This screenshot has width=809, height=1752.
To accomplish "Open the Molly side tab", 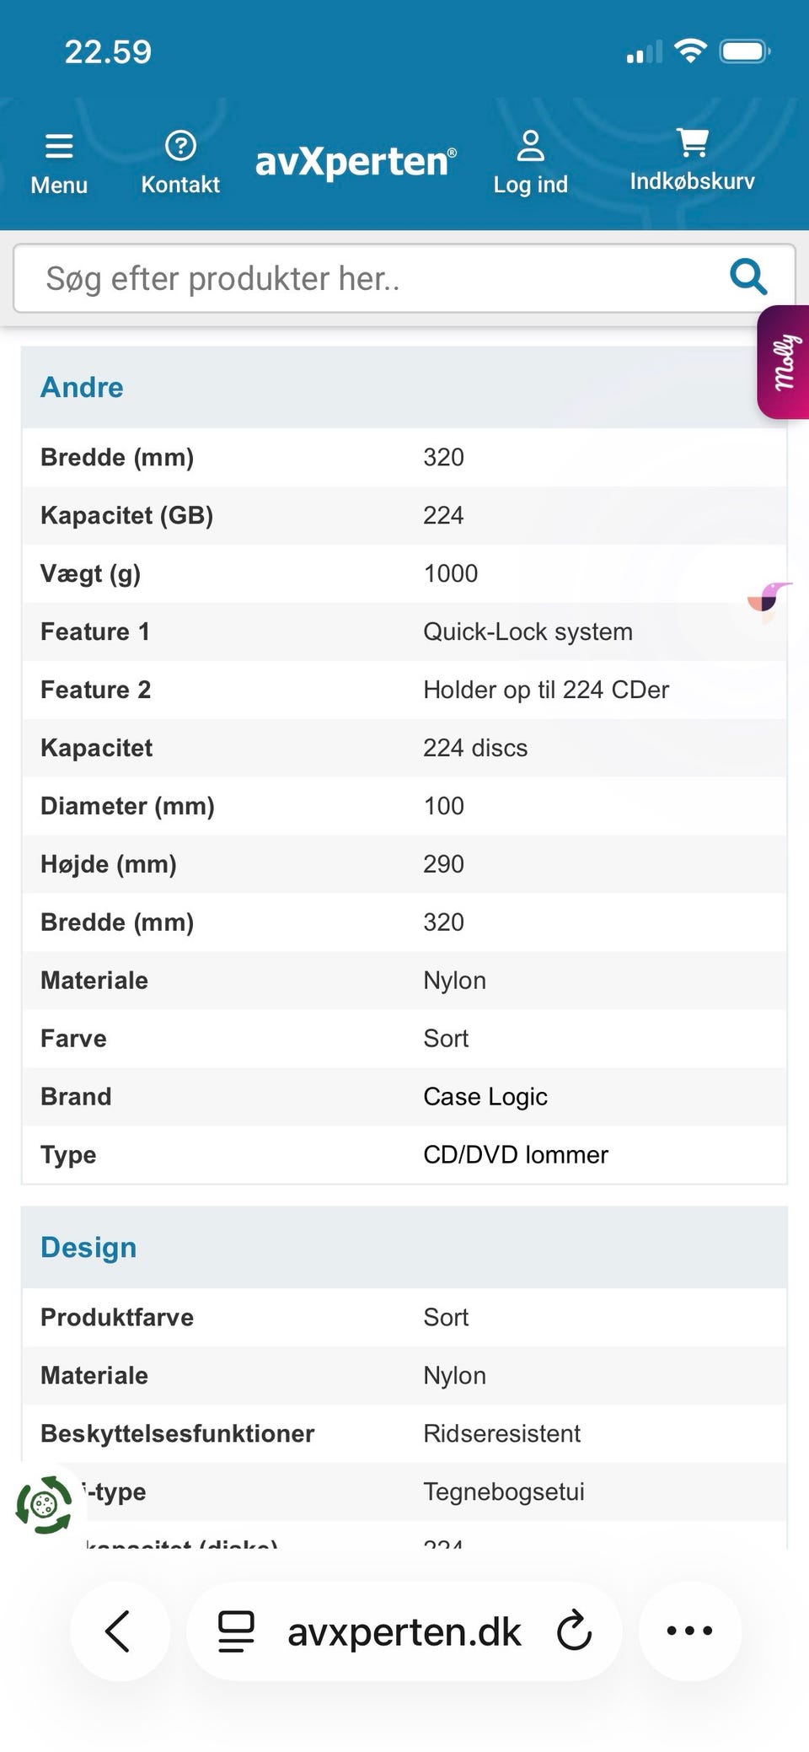I will 785,363.
